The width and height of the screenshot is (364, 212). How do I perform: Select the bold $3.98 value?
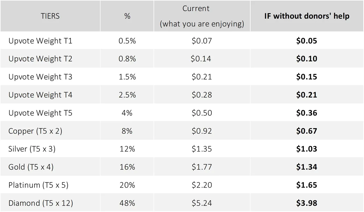tap(307, 203)
